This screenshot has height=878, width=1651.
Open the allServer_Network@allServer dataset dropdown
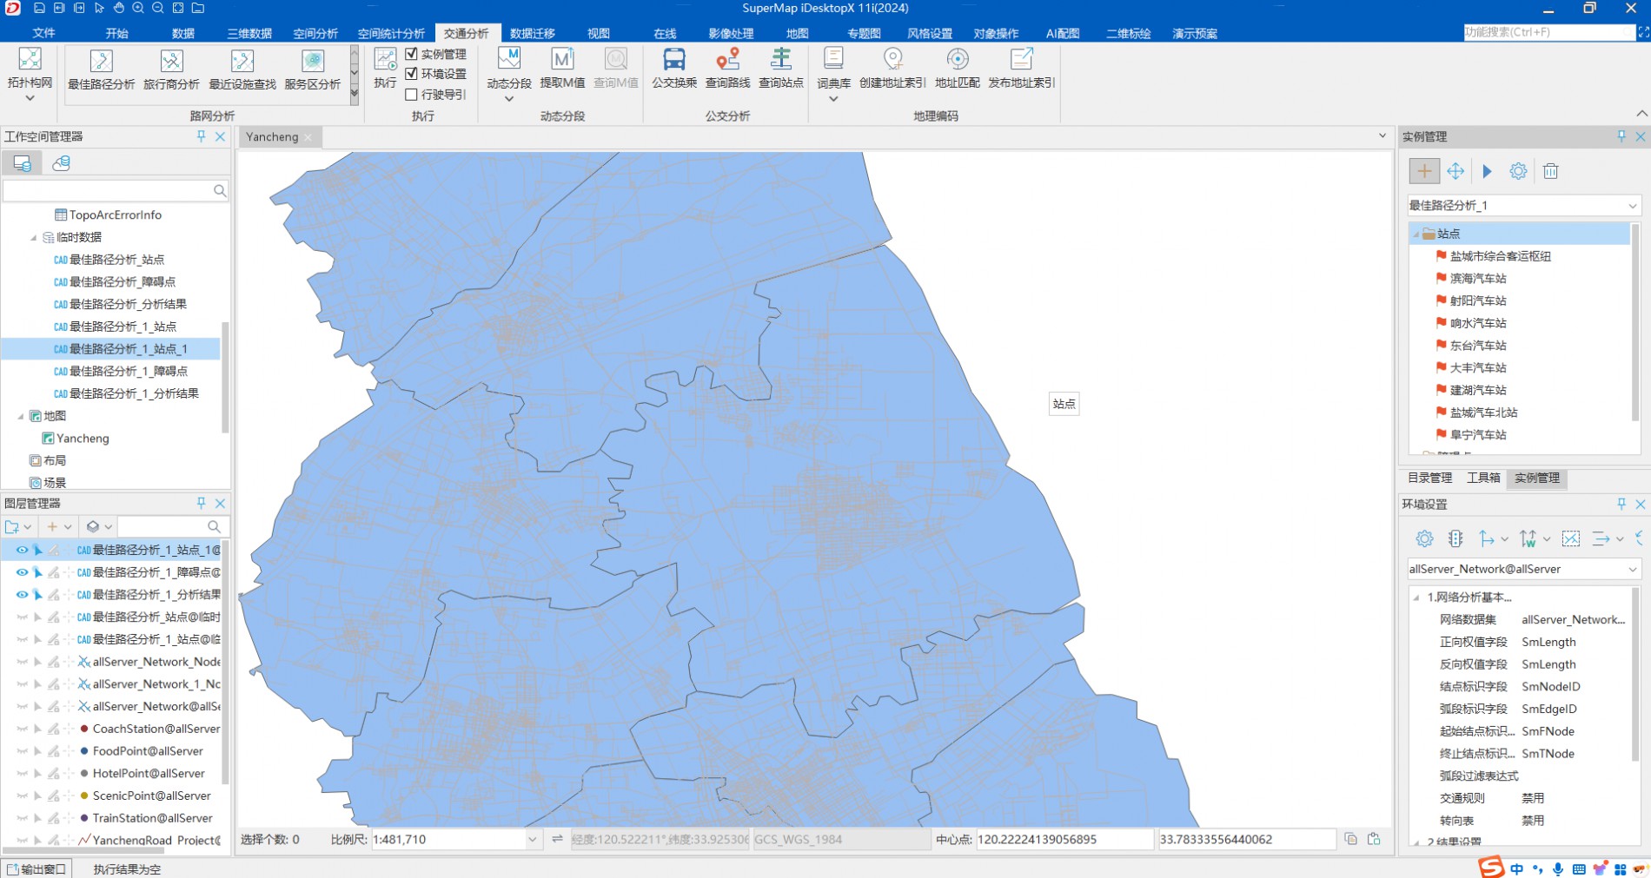(x=1632, y=569)
